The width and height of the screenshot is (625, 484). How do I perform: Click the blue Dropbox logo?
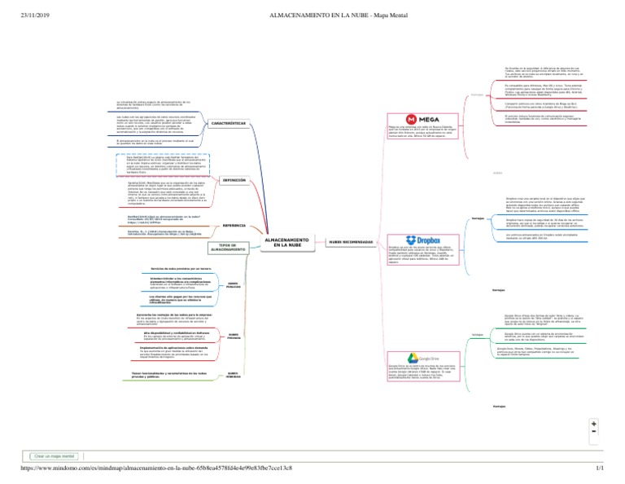coord(423,240)
